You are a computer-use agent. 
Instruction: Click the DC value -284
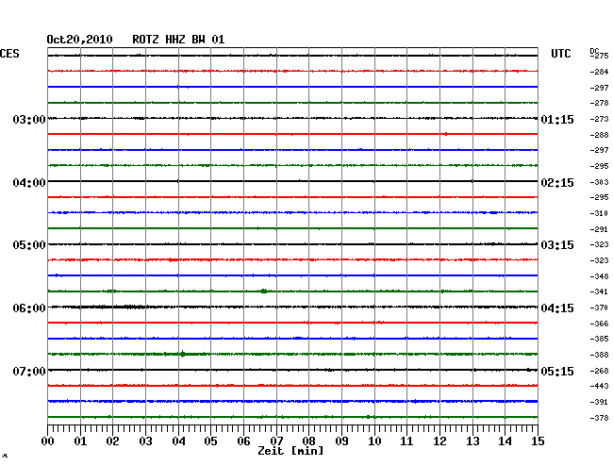(x=599, y=72)
